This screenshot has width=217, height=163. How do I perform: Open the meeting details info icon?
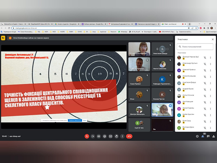click(197, 136)
